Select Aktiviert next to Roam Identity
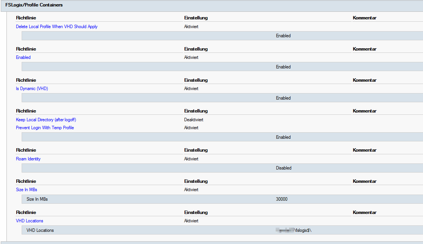The image size is (423, 244). 191,159
